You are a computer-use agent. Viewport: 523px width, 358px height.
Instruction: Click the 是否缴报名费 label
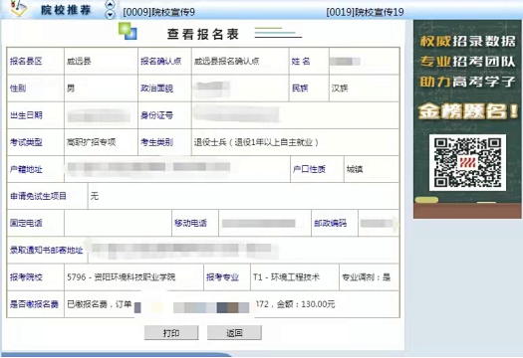tap(34, 304)
